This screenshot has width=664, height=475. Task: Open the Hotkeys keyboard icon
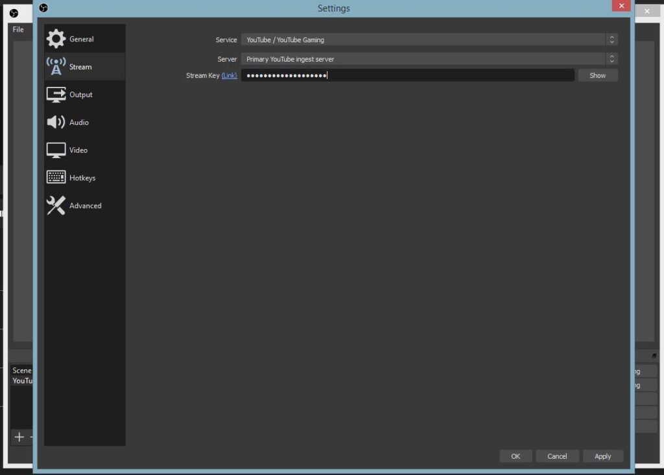point(56,178)
